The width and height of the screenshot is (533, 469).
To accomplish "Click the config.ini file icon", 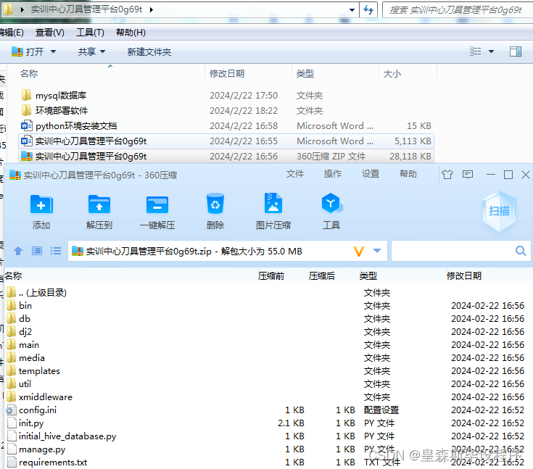I will [x=11, y=410].
